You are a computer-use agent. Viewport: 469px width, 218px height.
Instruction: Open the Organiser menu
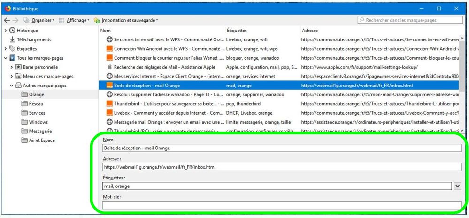(39, 20)
